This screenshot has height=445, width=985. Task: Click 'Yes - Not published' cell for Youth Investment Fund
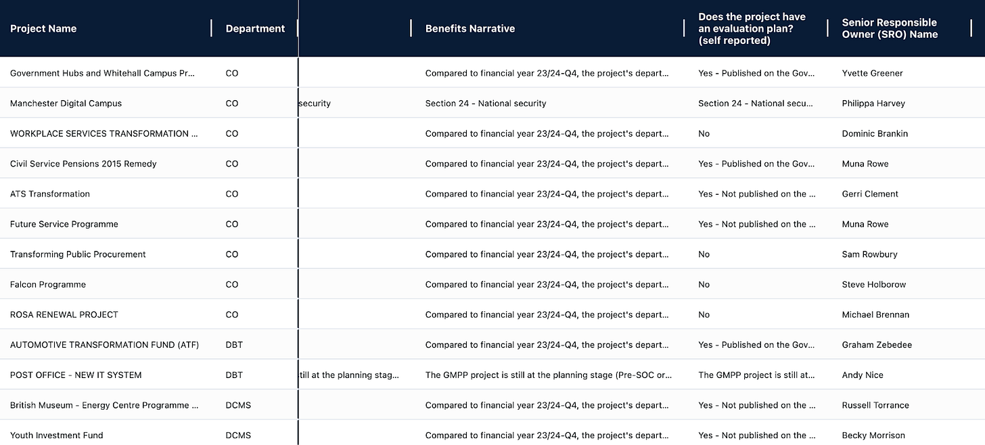(757, 435)
